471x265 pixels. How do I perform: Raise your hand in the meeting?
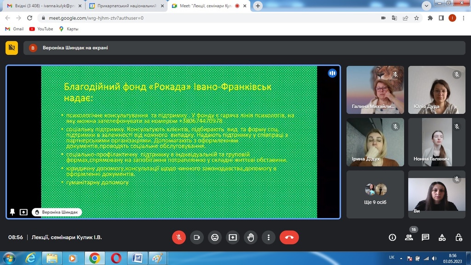tap(251, 237)
